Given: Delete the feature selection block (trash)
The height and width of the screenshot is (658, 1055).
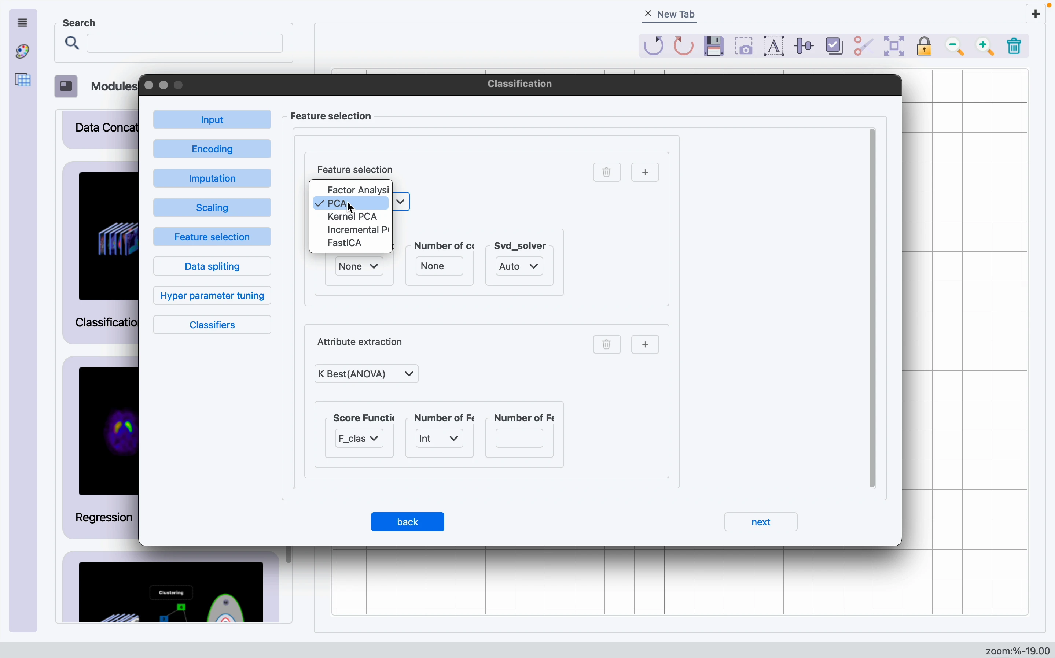Looking at the screenshot, I should 607,173.
